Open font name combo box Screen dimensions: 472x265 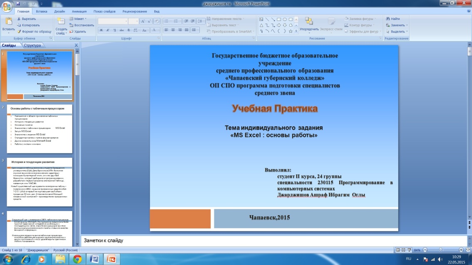click(x=112, y=21)
